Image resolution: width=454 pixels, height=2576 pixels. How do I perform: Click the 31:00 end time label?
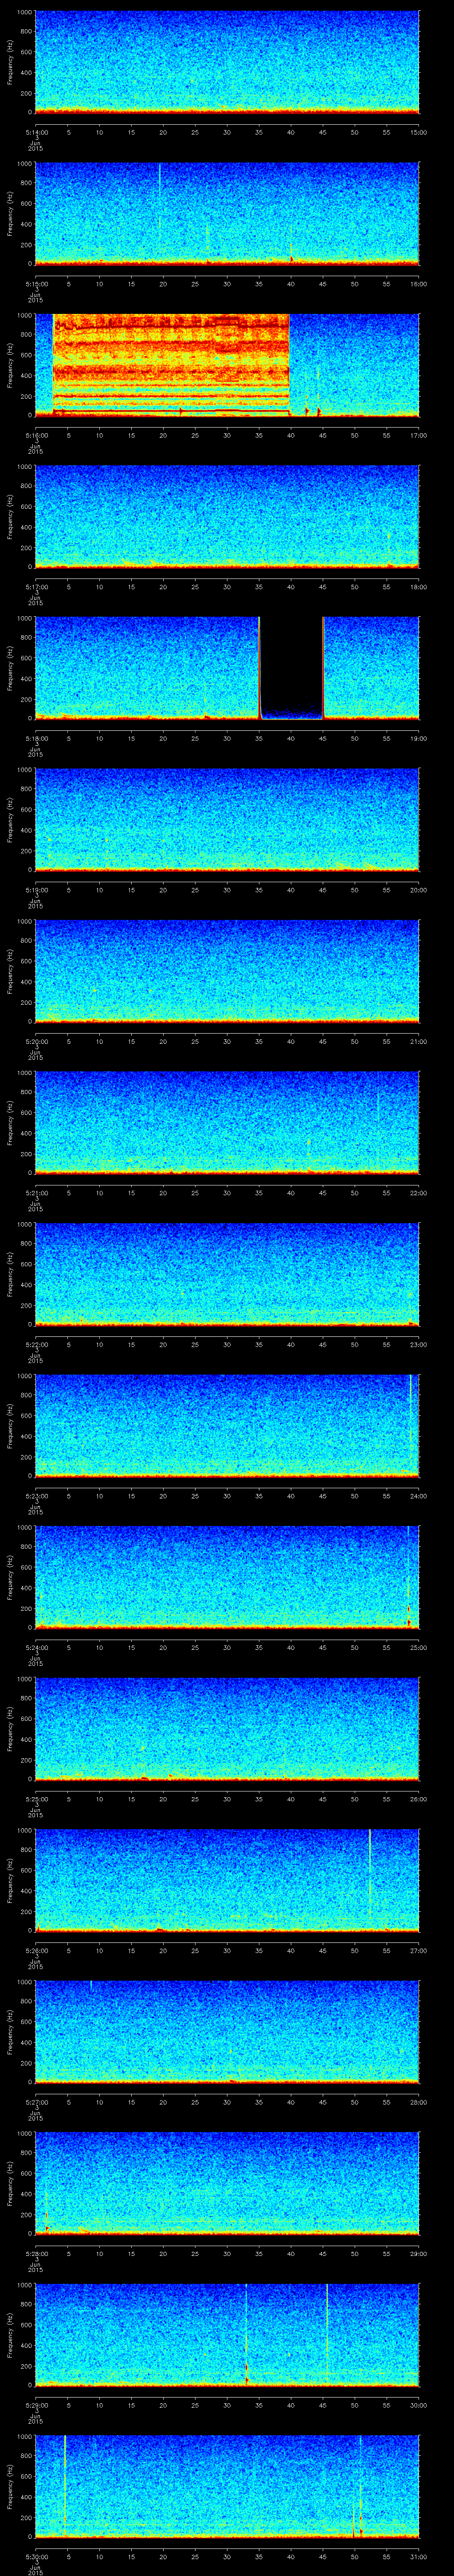[419, 2556]
